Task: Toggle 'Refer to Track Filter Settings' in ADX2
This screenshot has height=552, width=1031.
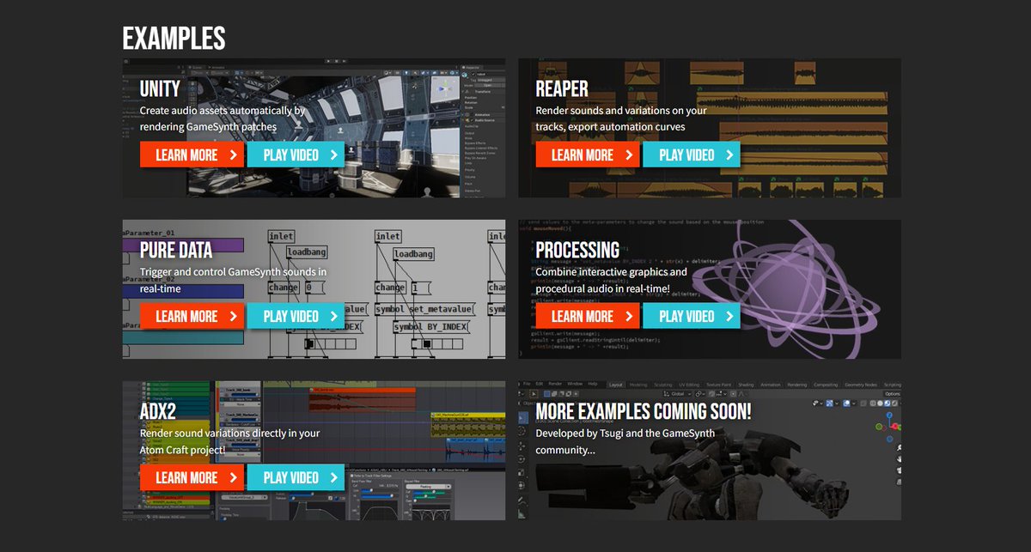Action: (351, 476)
